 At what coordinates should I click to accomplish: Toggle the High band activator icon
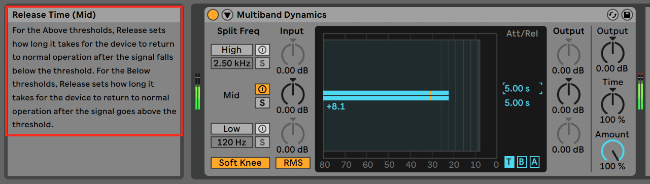(x=262, y=50)
